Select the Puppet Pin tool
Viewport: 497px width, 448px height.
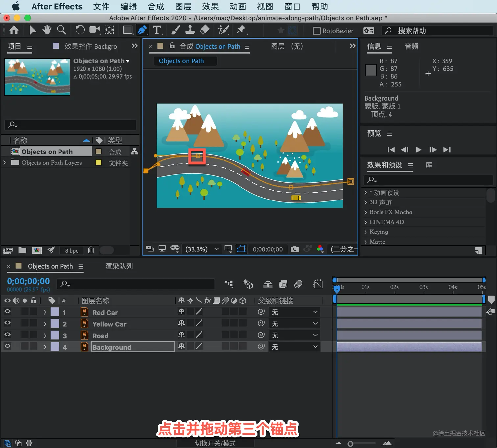pos(241,30)
